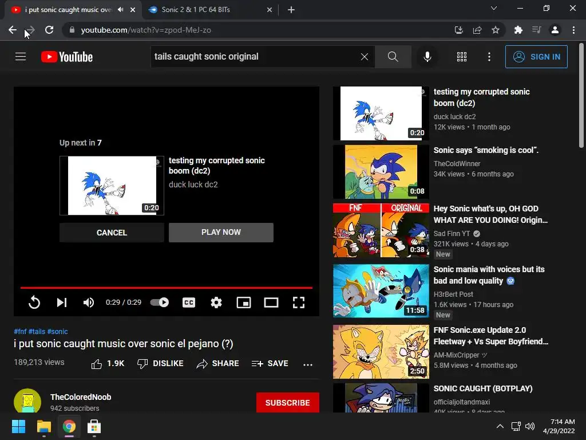Visit the H3rBert Post channel
Viewport: 586px width, 440px height.
pyautogui.click(x=453, y=294)
